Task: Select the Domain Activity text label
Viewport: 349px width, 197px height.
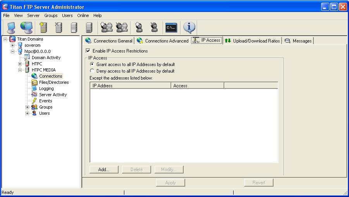Action: pyautogui.click(x=46, y=58)
